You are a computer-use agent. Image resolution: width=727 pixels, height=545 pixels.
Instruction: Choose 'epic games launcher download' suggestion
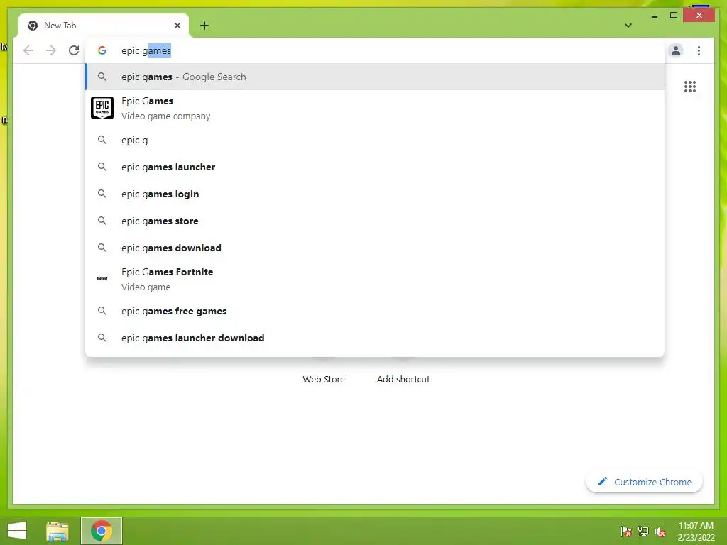(x=375, y=338)
